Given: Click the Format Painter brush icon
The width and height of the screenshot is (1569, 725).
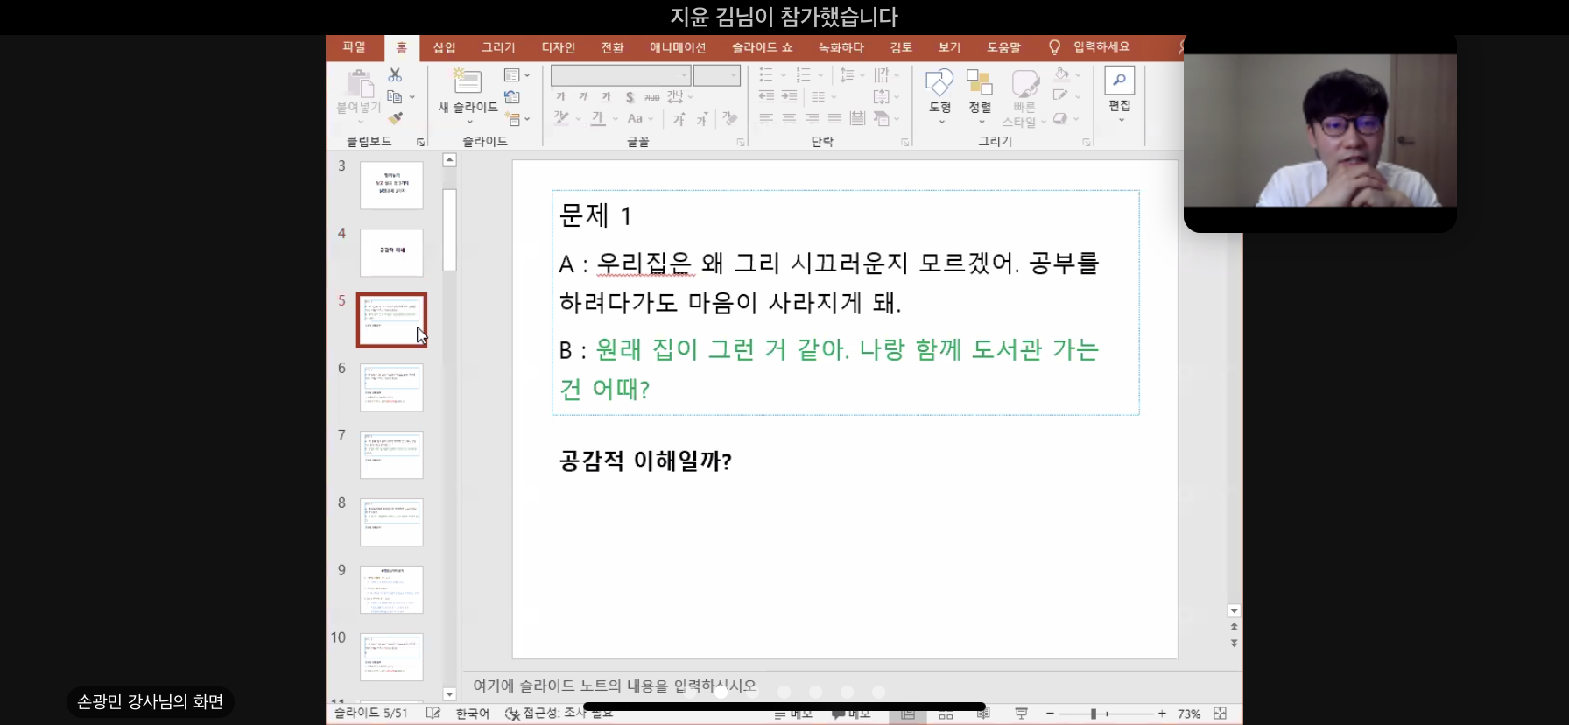Looking at the screenshot, I should coord(396,118).
